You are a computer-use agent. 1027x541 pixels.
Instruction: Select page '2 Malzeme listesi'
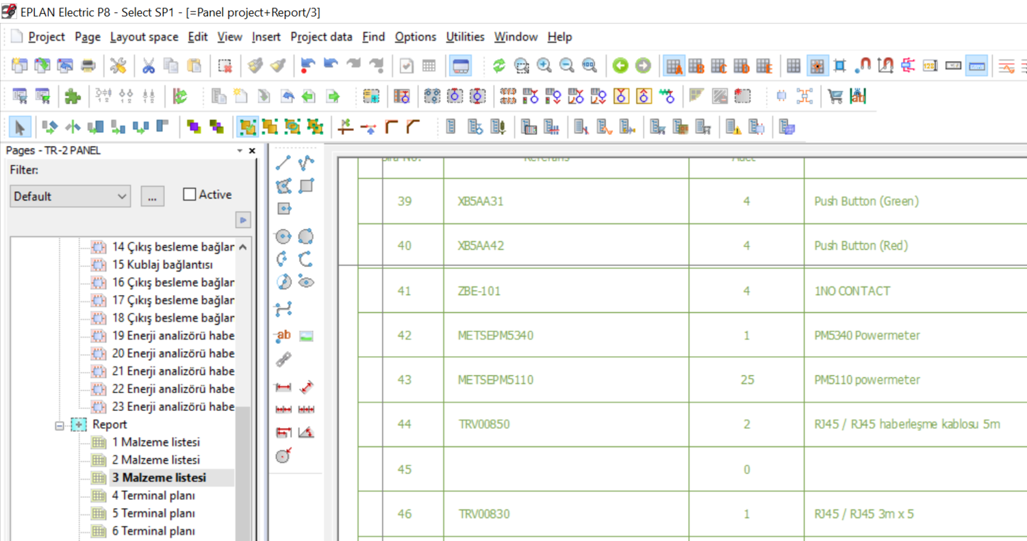[x=156, y=460]
